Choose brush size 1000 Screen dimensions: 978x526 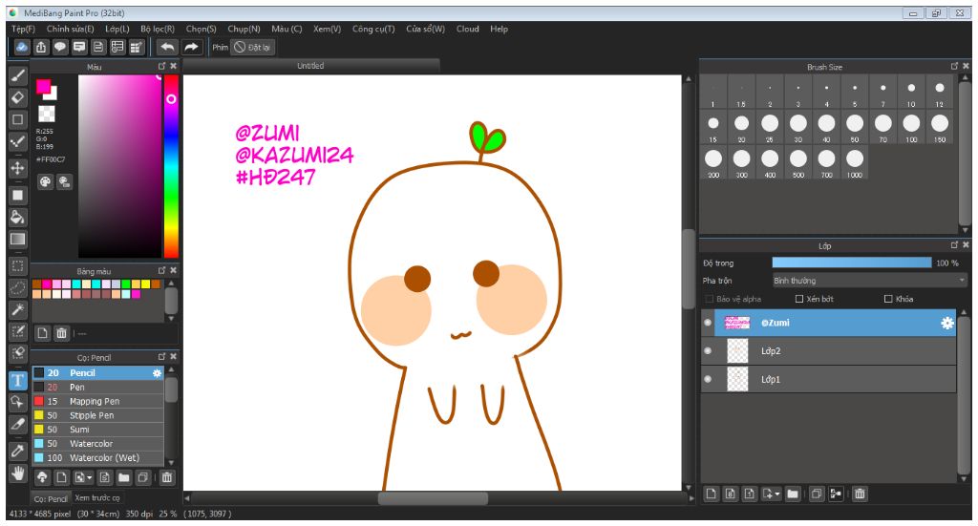pos(855,162)
